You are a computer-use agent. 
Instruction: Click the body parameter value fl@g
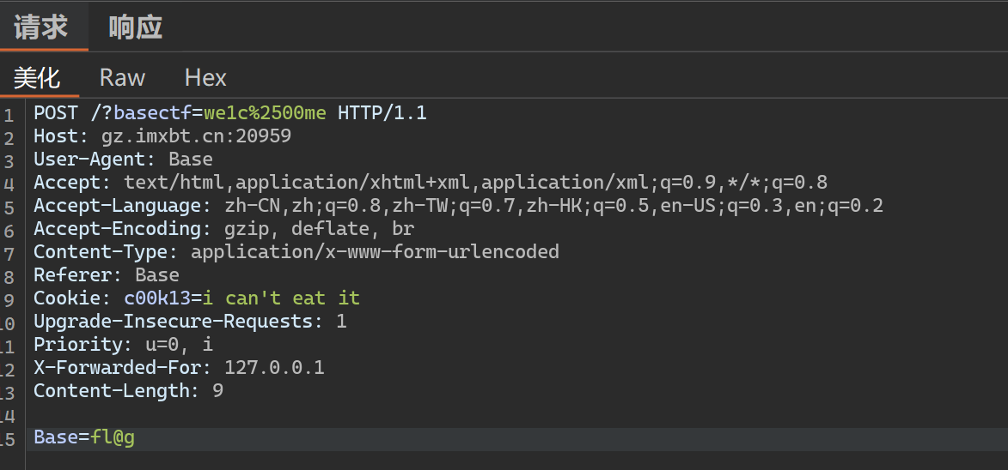tap(113, 438)
